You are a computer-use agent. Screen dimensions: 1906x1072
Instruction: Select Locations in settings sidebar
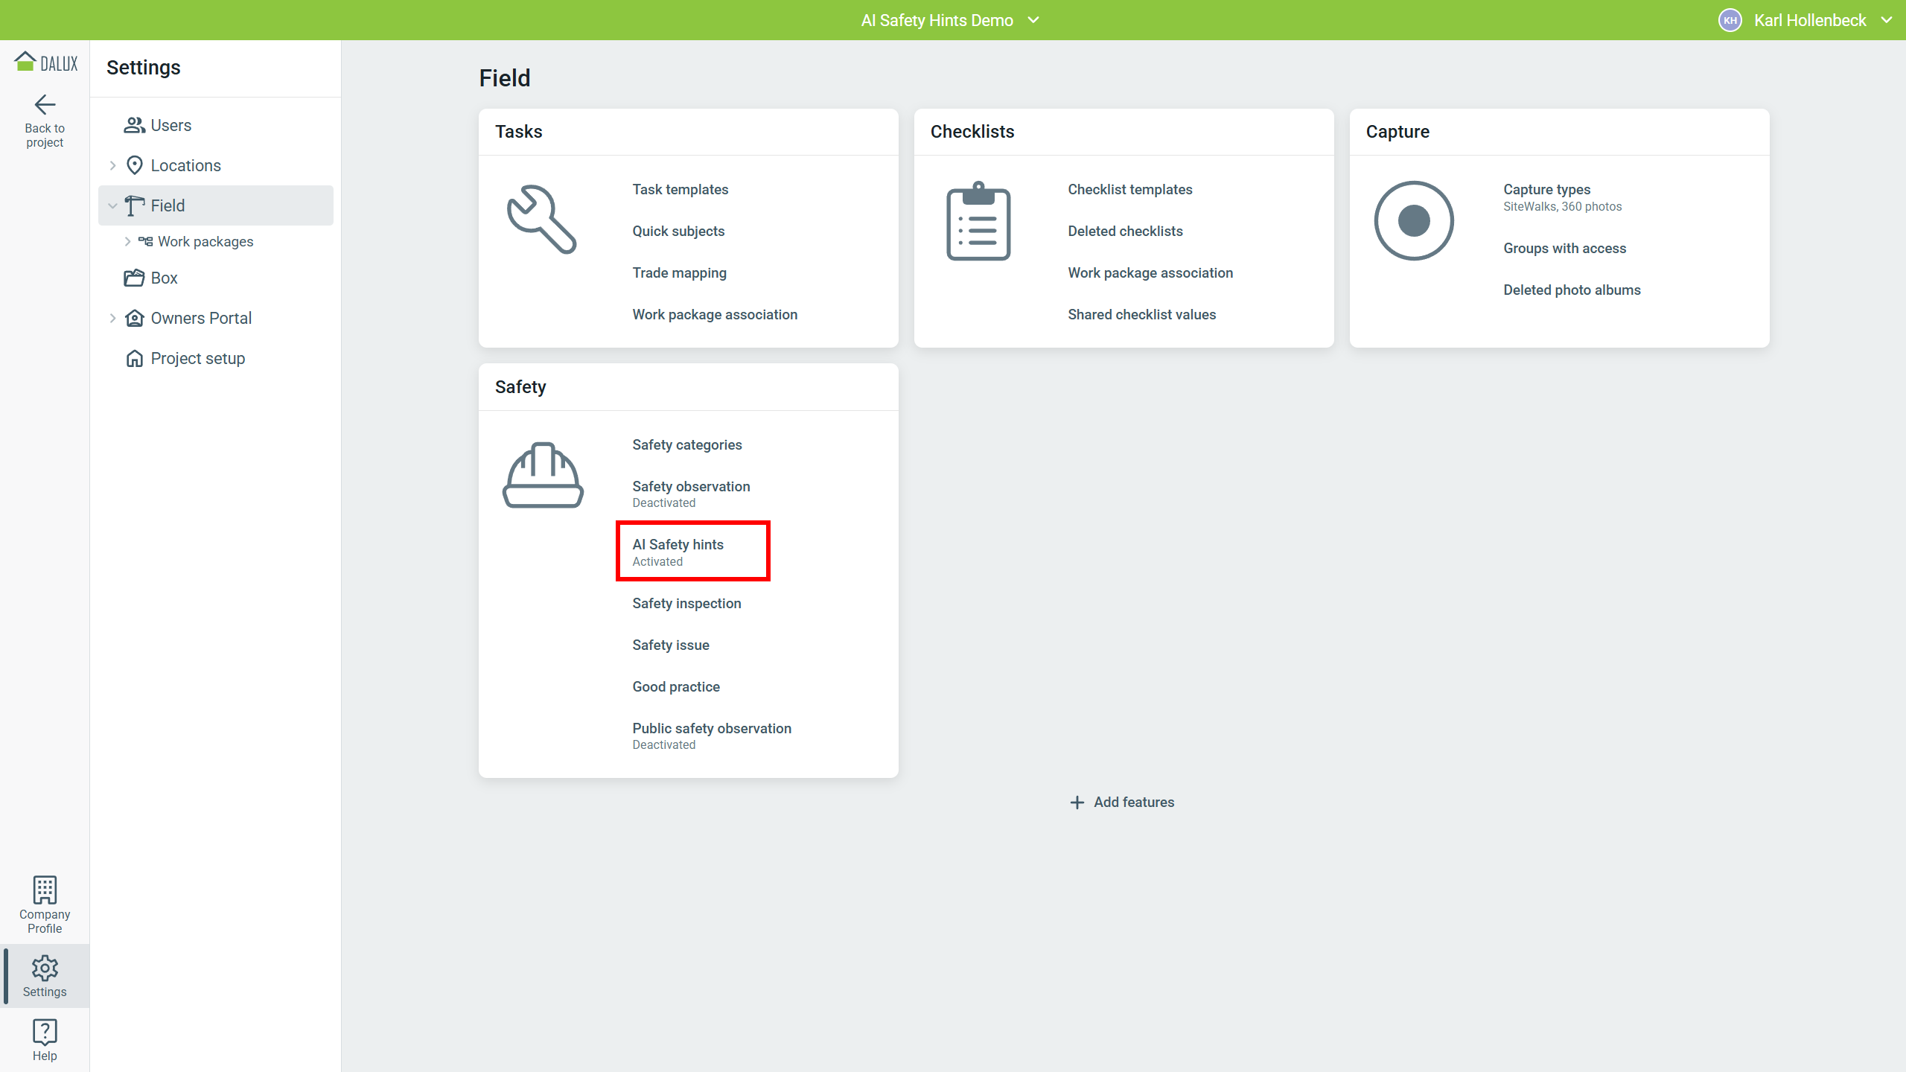[216, 165]
